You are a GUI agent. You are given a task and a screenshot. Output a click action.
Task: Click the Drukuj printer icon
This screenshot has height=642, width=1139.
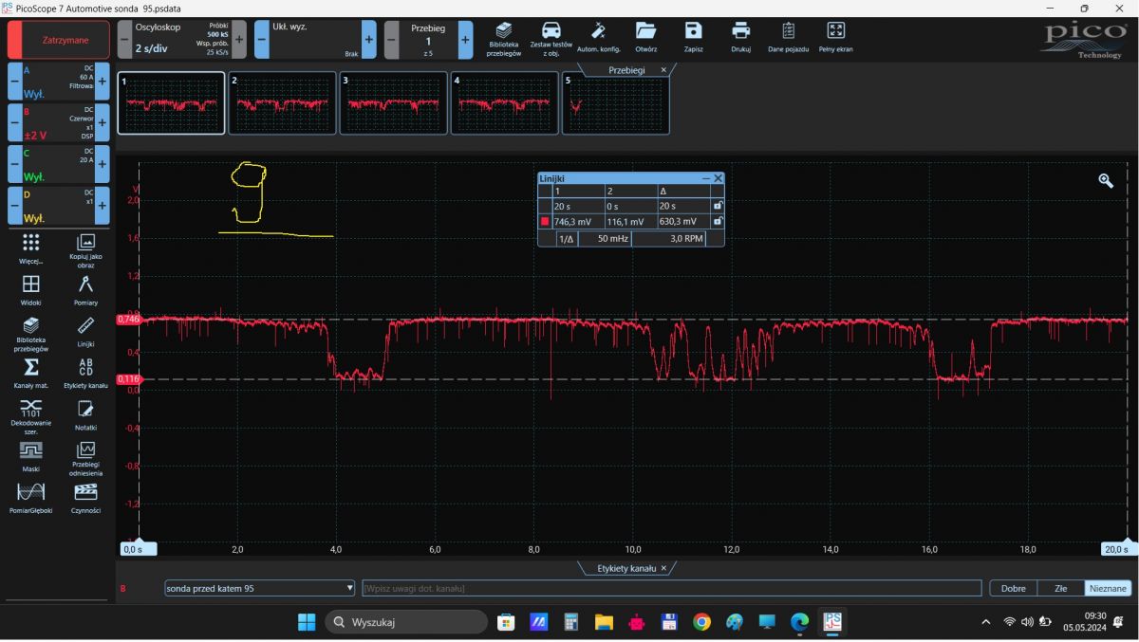click(740, 32)
